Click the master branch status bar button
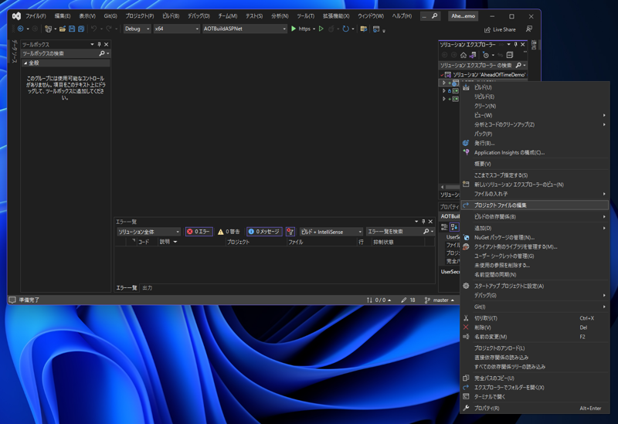The image size is (618, 424). (x=440, y=300)
